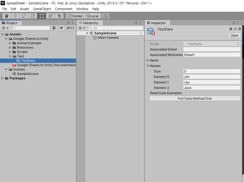Image resolution: width=244 pixels, height=182 pixels.
Task: Select SampleScene asset in Scenes folder
Action: [x=26, y=74]
